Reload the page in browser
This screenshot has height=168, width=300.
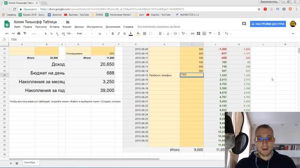pyautogui.click(x=15, y=9)
